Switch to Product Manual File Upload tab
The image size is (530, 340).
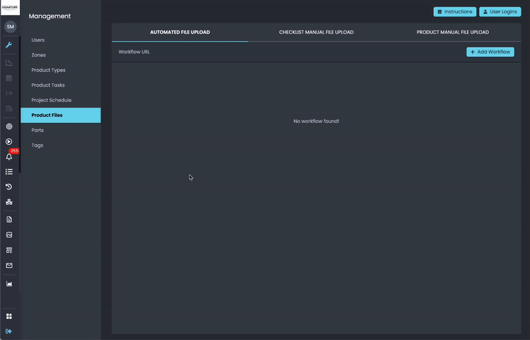[x=452, y=32]
